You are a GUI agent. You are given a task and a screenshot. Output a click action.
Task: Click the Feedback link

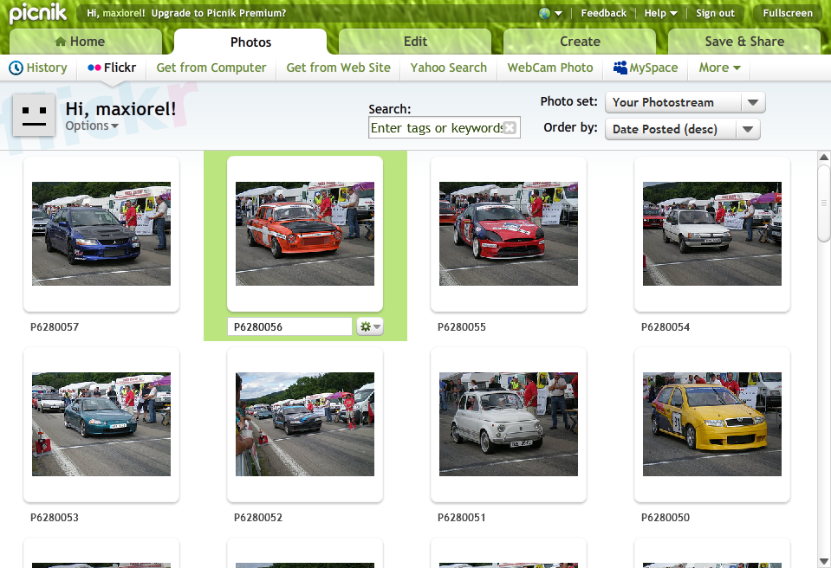point(603,13)
